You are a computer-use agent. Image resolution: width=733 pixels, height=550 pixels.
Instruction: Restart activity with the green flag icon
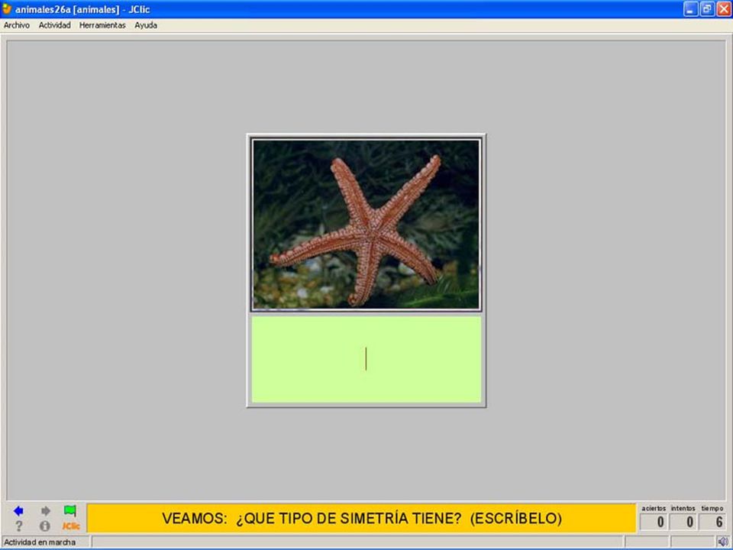pyautogui.click(x=70, y=511)
